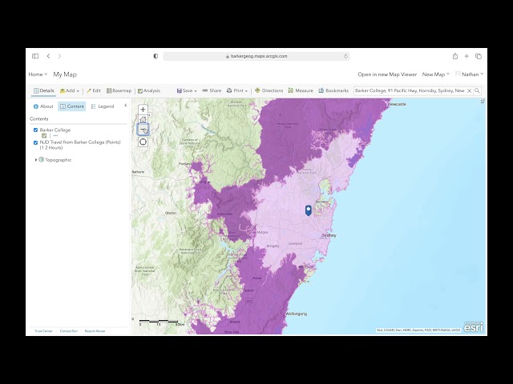Click the Share toolbar button

(x=212, y=90)
